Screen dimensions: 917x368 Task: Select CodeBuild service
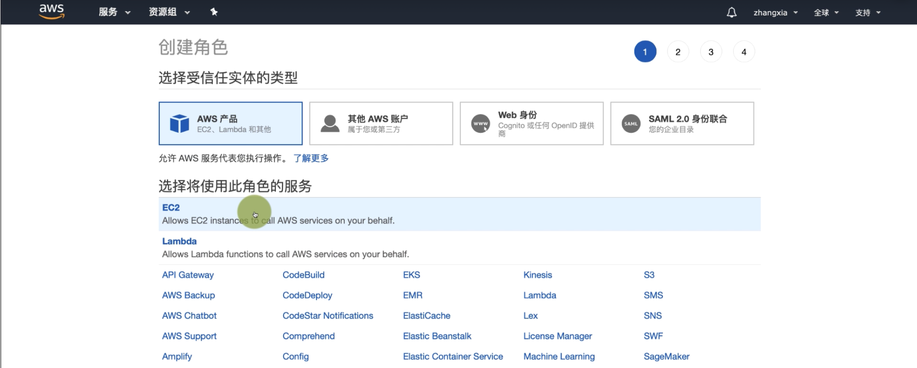304,275
